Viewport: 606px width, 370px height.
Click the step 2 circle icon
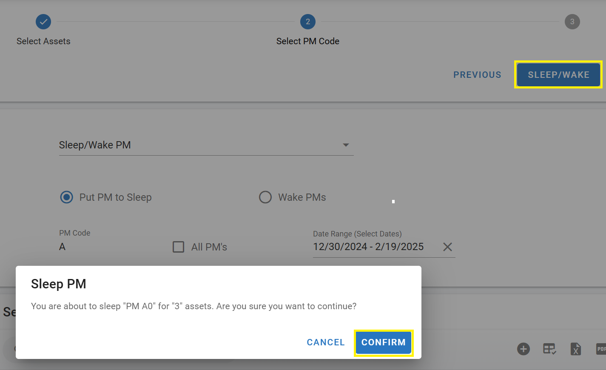click(308, 22)
